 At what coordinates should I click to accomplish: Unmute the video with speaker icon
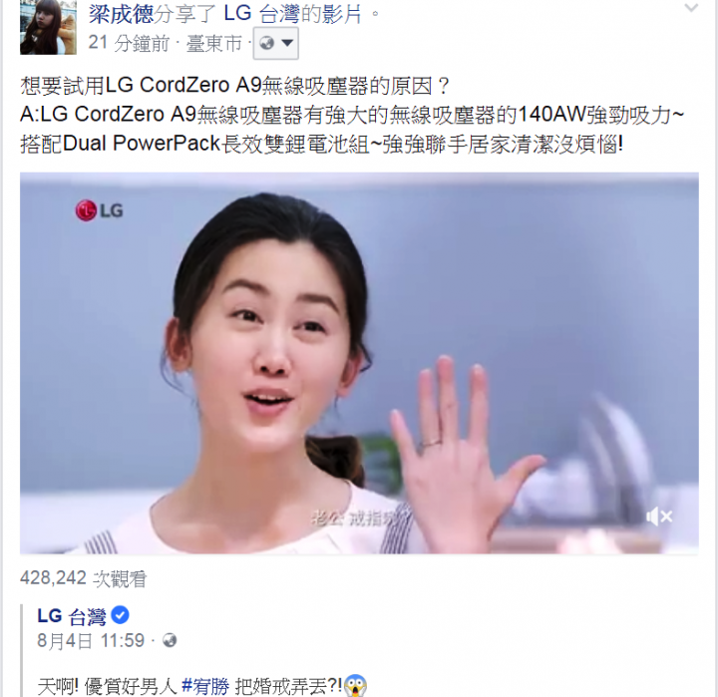point(659,518)
